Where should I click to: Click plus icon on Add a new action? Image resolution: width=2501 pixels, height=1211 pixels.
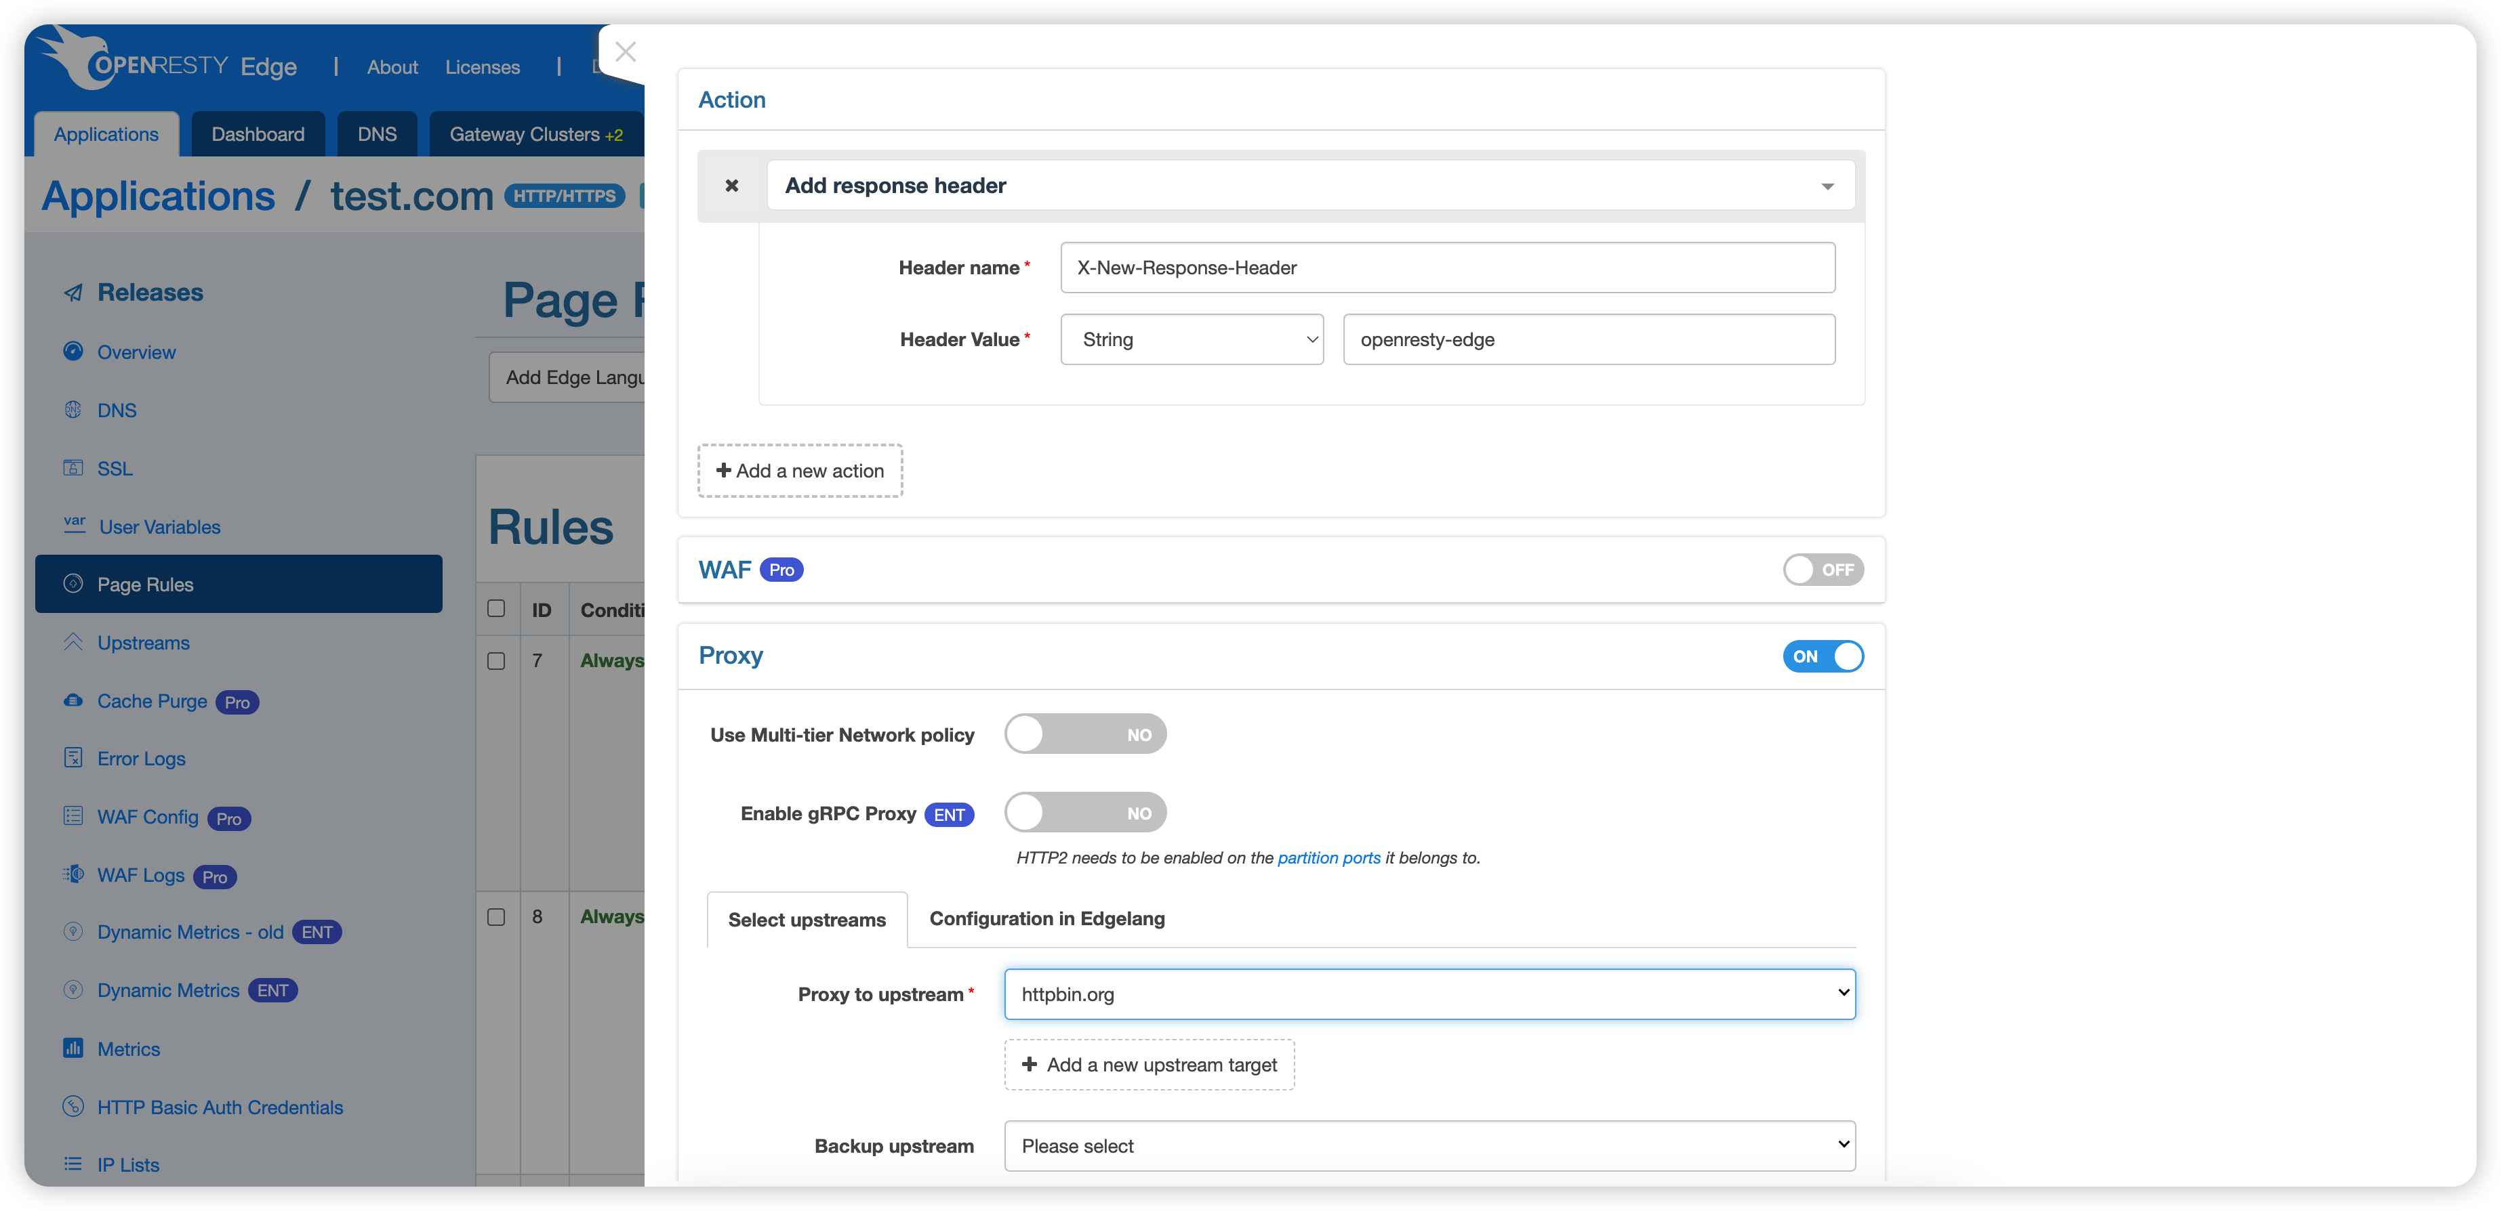(x=723, y=469)
